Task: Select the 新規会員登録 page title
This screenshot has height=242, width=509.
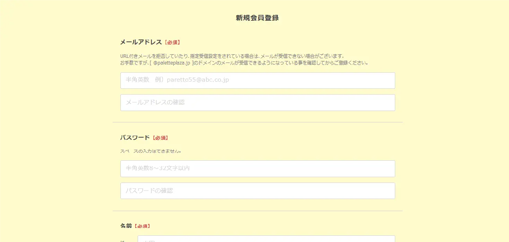Action: point(257,18)
